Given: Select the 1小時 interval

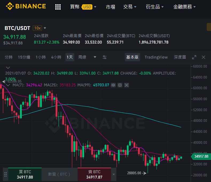Looking at the screenshot, I should (41, 57).
